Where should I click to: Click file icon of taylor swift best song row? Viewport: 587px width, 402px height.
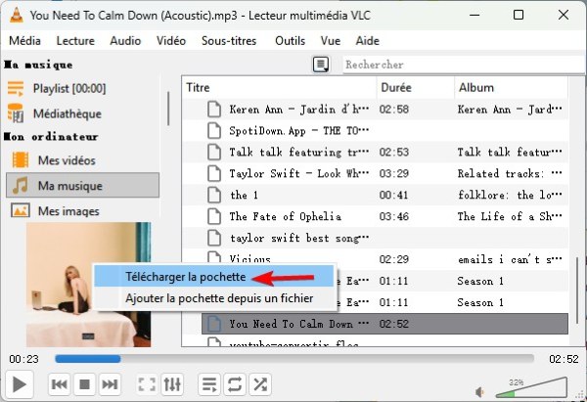point(214,238)
